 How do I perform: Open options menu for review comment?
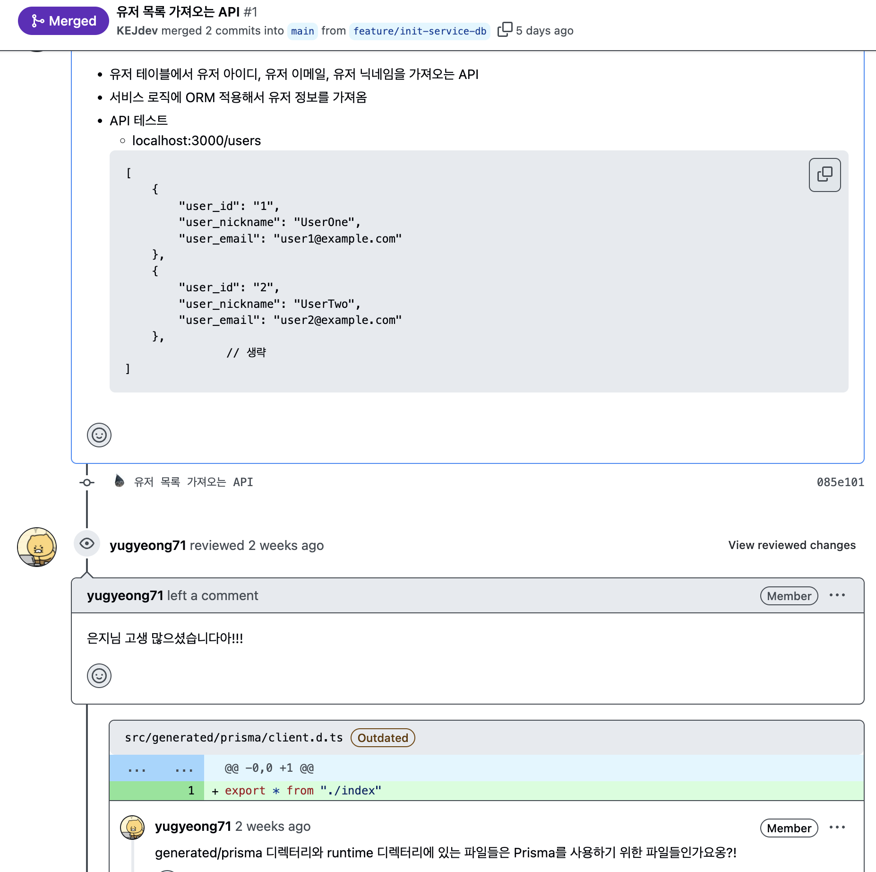point(837,595)
